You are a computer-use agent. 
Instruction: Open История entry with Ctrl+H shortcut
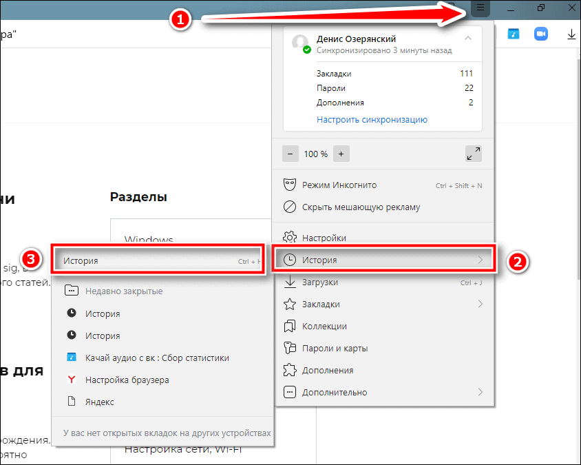[x=160, y=261]
